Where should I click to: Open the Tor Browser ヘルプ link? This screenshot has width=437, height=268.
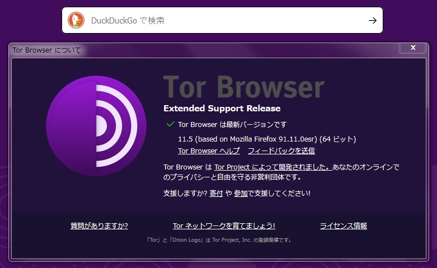click(209, 151)
